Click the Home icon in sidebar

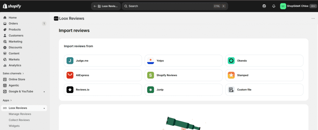pos(5,18)
